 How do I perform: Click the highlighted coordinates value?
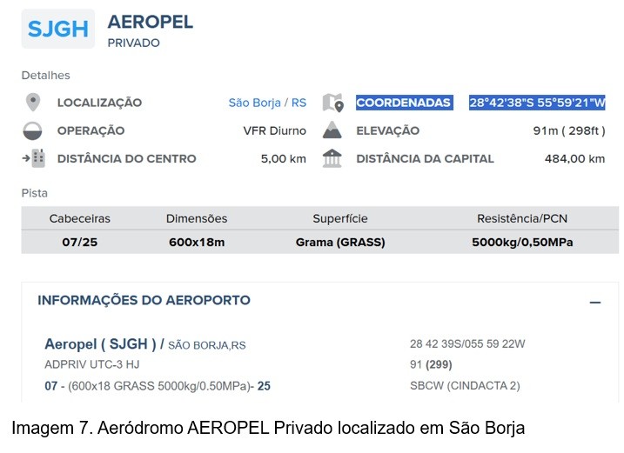tap(537, 103)
